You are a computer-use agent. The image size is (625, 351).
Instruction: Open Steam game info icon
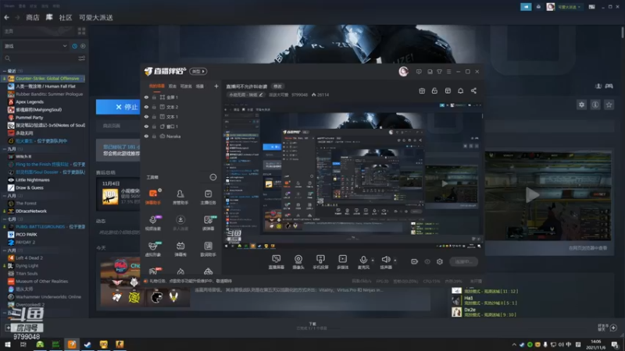click(595, 105)
